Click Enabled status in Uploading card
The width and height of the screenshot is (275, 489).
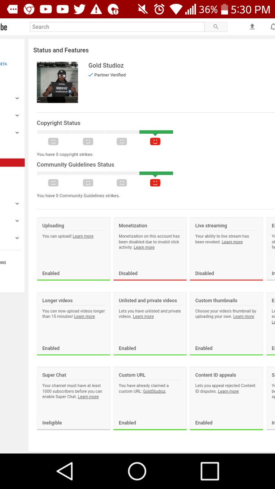(51, 273)
